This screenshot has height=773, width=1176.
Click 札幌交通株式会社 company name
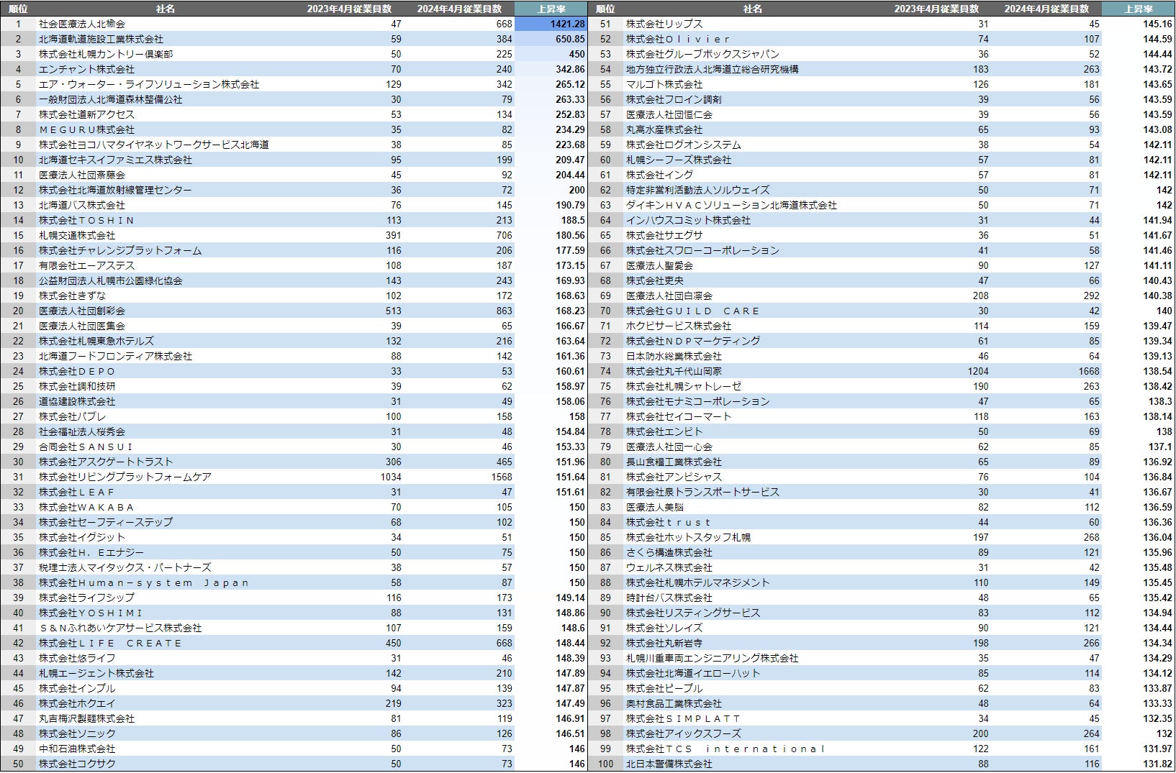(x=77, y=235)
